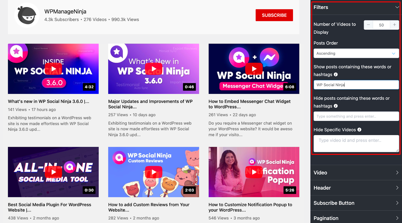Image resolution: width=402 pixels, height=223 pixels.
Task: Play the Custom Reviews video
Action: (x=154, y=172)
